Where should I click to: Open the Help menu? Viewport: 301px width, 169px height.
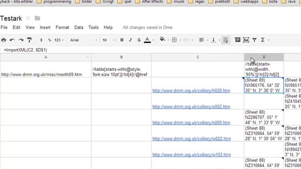[108, 27]
